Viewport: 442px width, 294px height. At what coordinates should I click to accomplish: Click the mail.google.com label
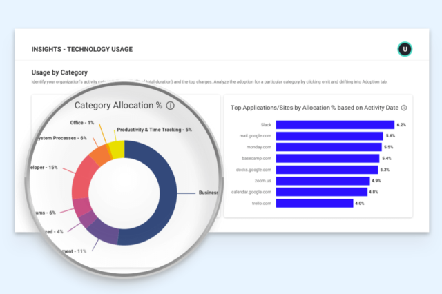[256, 136]
